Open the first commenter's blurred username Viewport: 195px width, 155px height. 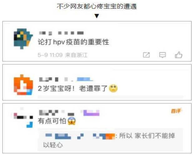(x=61, y=33)
